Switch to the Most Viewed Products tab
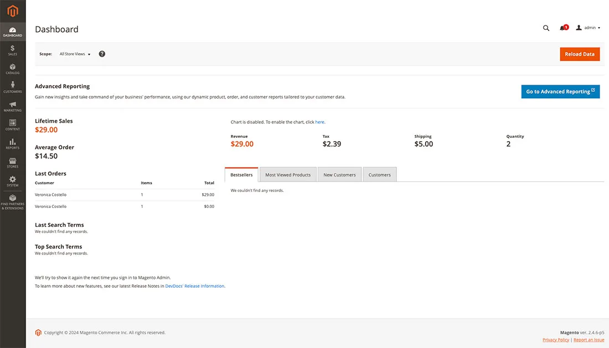 pos(288,175)
